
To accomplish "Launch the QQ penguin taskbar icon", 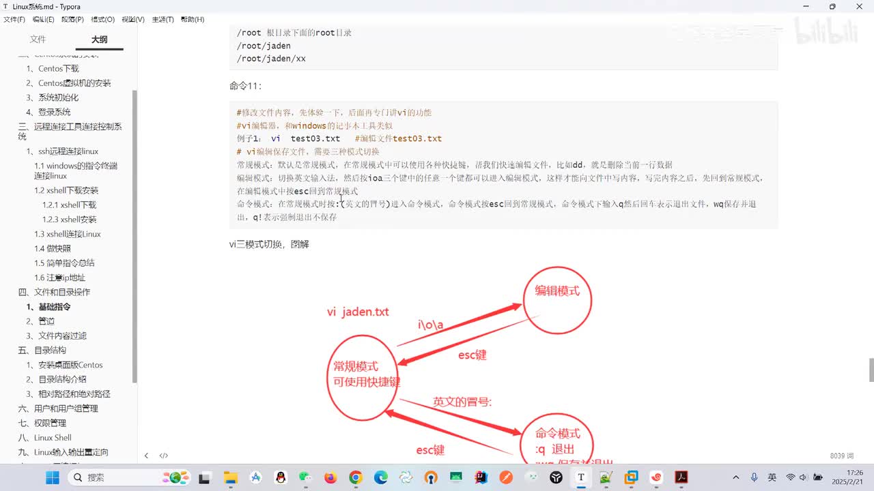I will pyautogui.click(x=280, y=477).
